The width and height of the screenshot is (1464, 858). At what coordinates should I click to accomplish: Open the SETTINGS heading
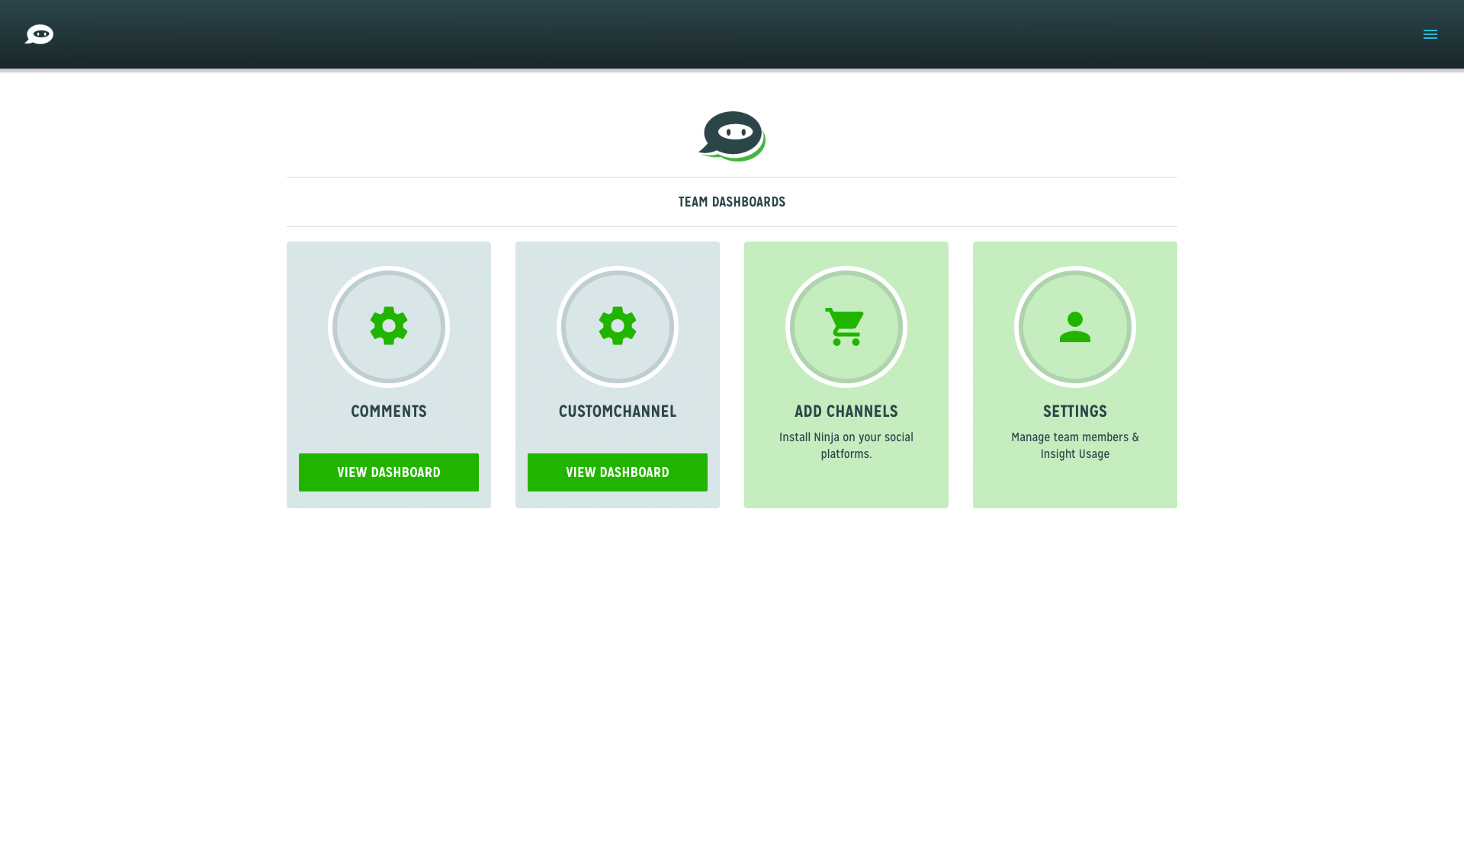1074,411
